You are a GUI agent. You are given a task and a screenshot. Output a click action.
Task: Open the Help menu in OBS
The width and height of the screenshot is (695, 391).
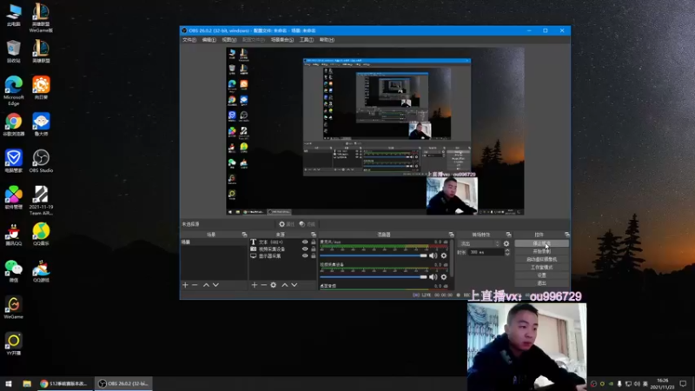327,40
